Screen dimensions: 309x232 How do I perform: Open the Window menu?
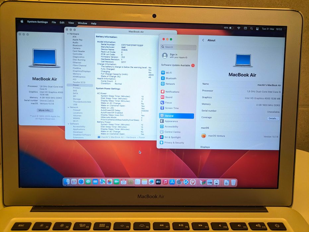[82, 23]
